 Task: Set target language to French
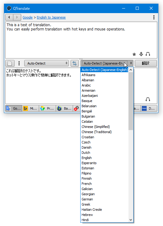[104, 184]
